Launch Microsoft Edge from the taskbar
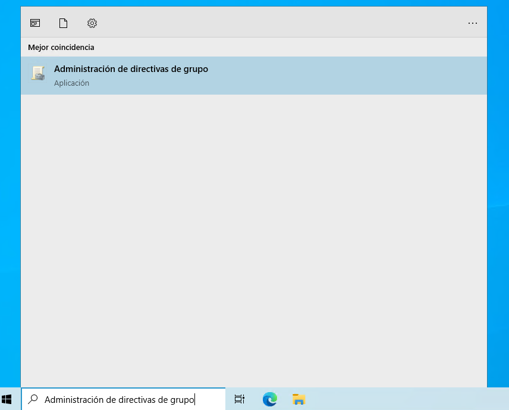This screenshot has height=410, width=509. (x=270, y=399)
